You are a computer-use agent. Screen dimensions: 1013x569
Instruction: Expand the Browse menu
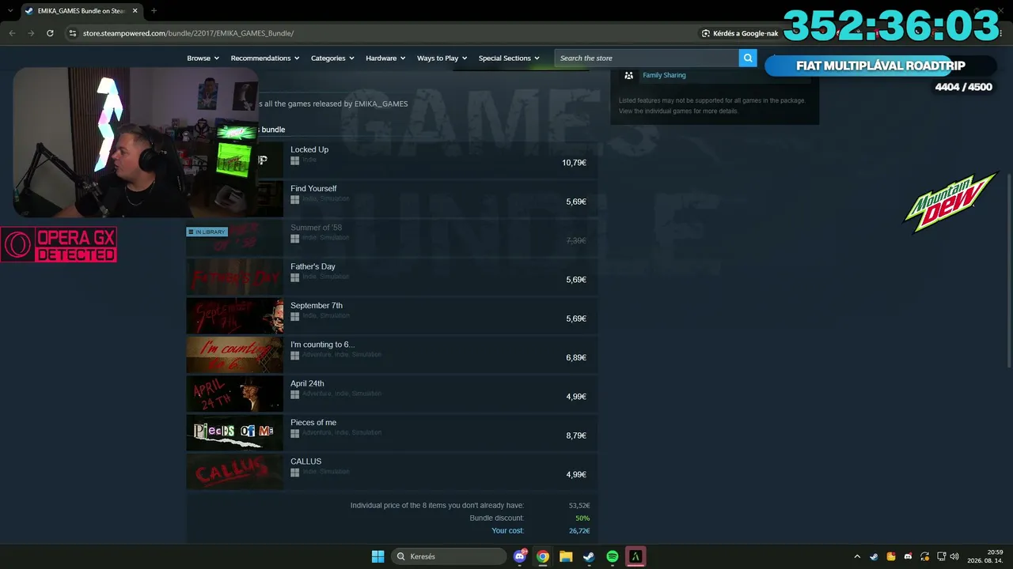coord(203,58)
